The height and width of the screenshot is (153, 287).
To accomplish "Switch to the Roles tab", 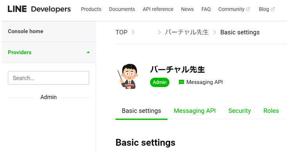I will (271, 111).
